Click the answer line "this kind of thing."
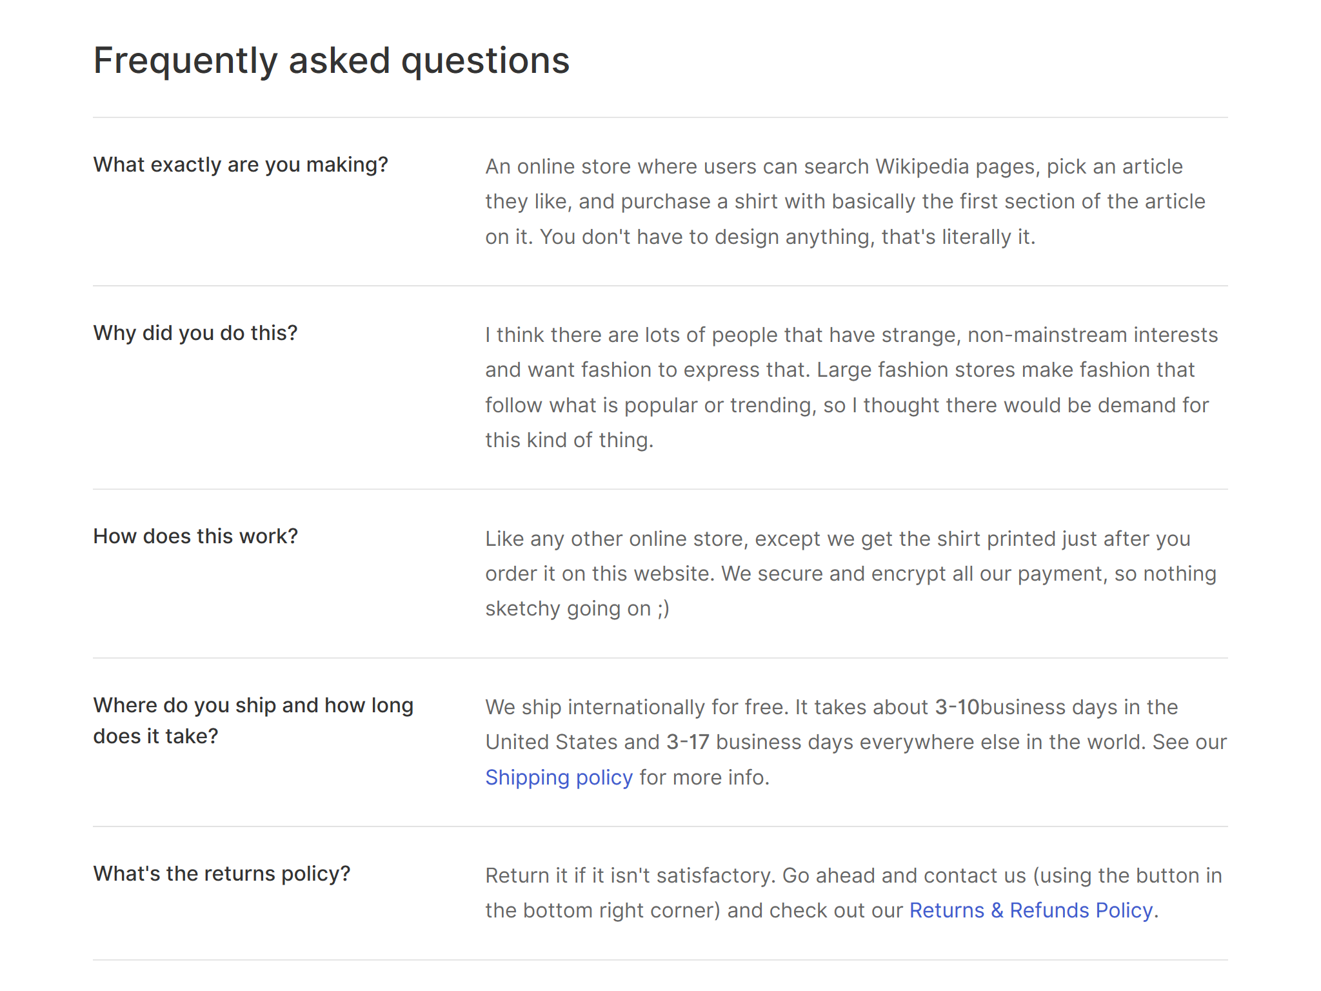The image size is (1321, 991). click(569, 440)
